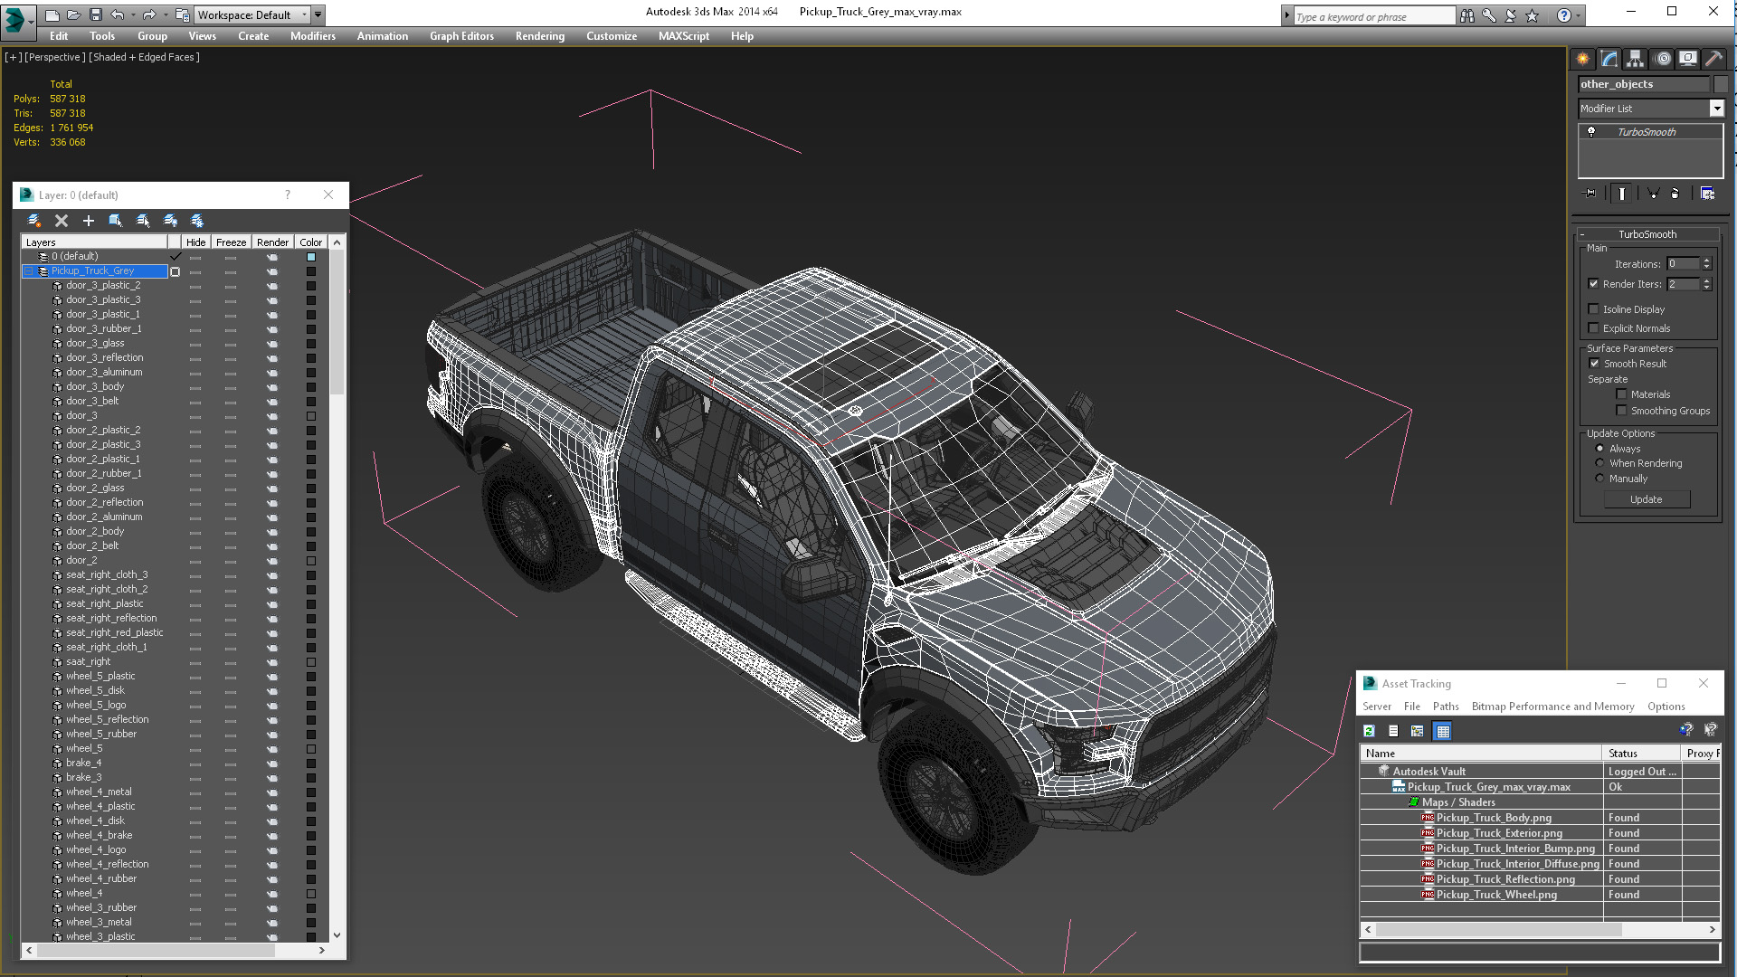Click the Delete layer X icon
The width and height of the screenshot is (1737, 977).
62,221
